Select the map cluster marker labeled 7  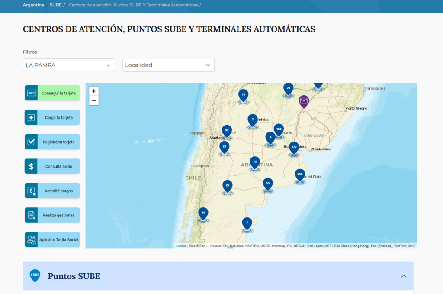pyautogui.click(x=247, y=224)
